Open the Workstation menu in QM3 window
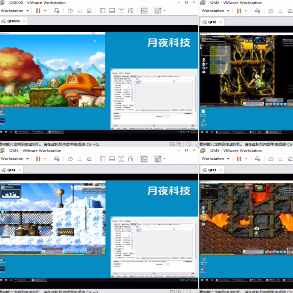 click(x=215, y=159)
